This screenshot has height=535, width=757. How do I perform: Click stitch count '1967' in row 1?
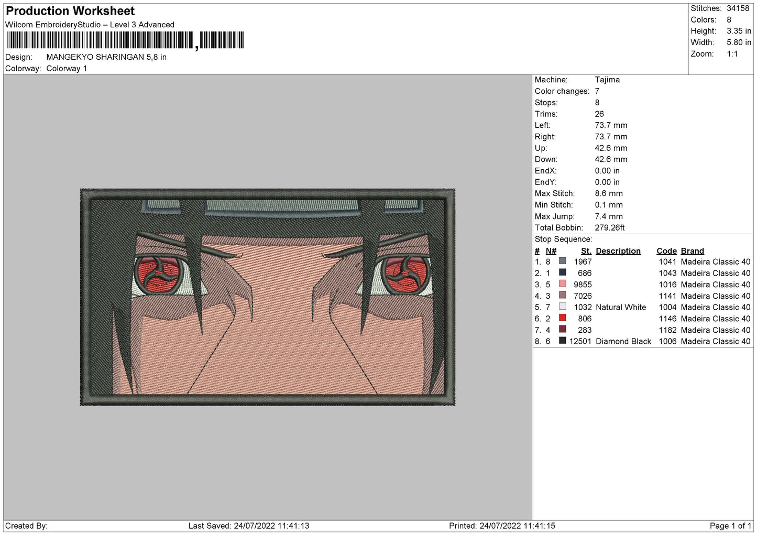click(x=583, y=262)
